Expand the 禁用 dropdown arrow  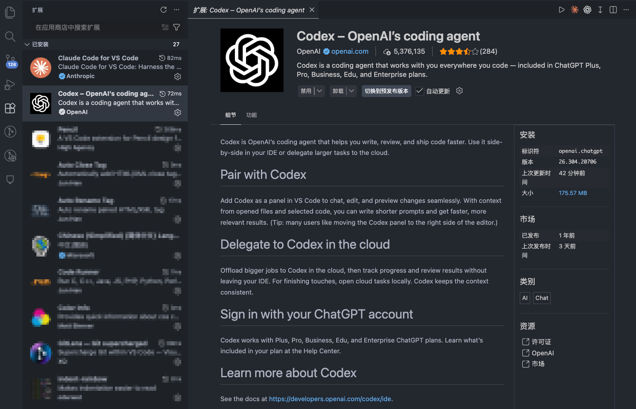pos(320,91)
